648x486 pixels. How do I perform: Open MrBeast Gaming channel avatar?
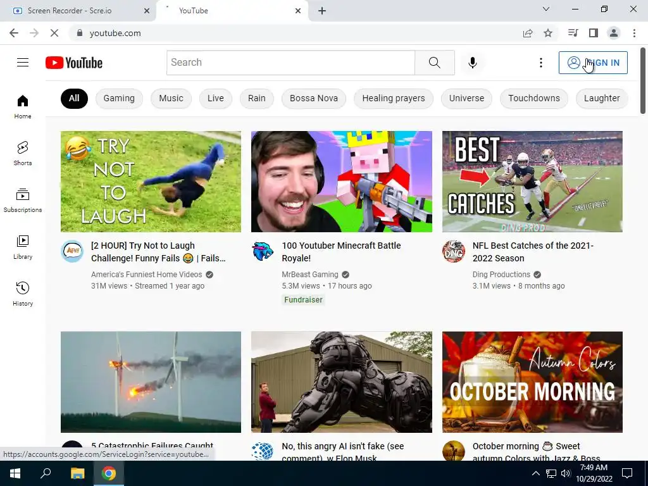(263, 251)
